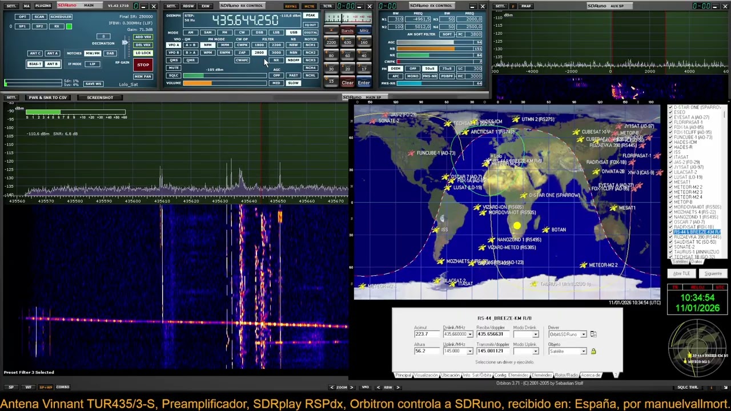Click the SAVE WS button
The image size is (731, 411).
coord(93,84)
